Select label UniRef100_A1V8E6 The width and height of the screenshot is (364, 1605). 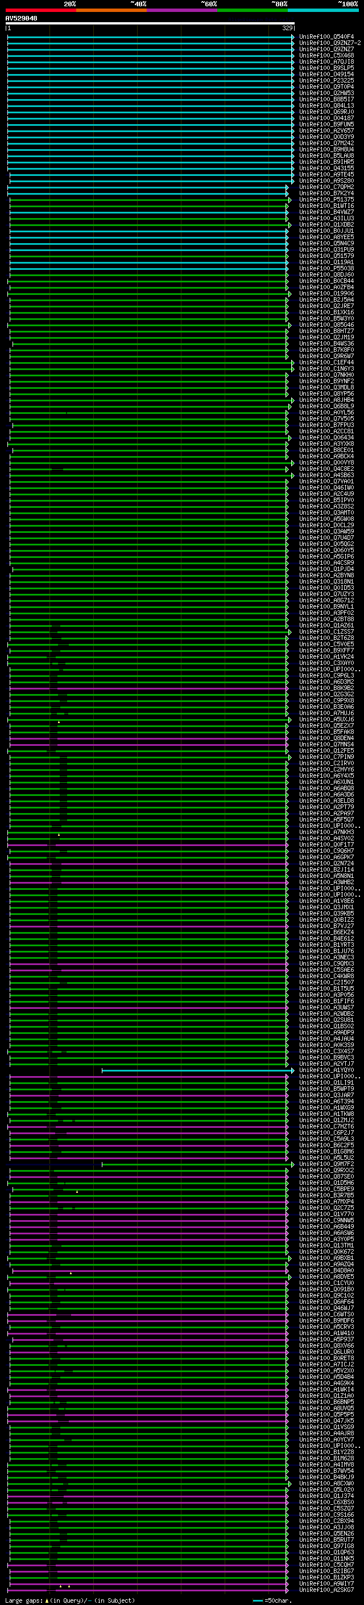pos(326,901)
